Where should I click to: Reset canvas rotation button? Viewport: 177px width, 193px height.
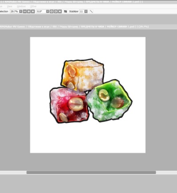tap(60, 12)
